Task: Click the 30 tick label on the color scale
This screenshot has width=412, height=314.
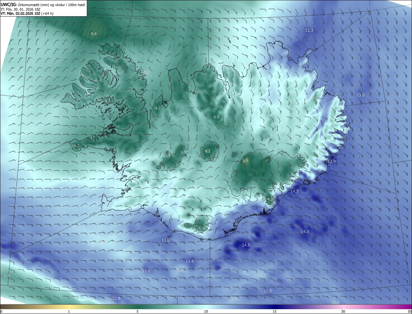Action: (343, 311)
